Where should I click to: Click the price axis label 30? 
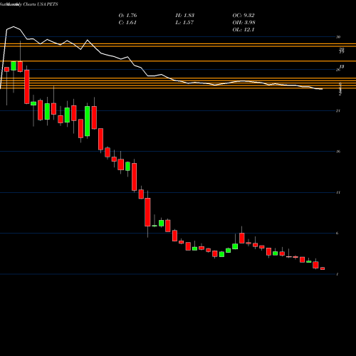pos(338,37)
